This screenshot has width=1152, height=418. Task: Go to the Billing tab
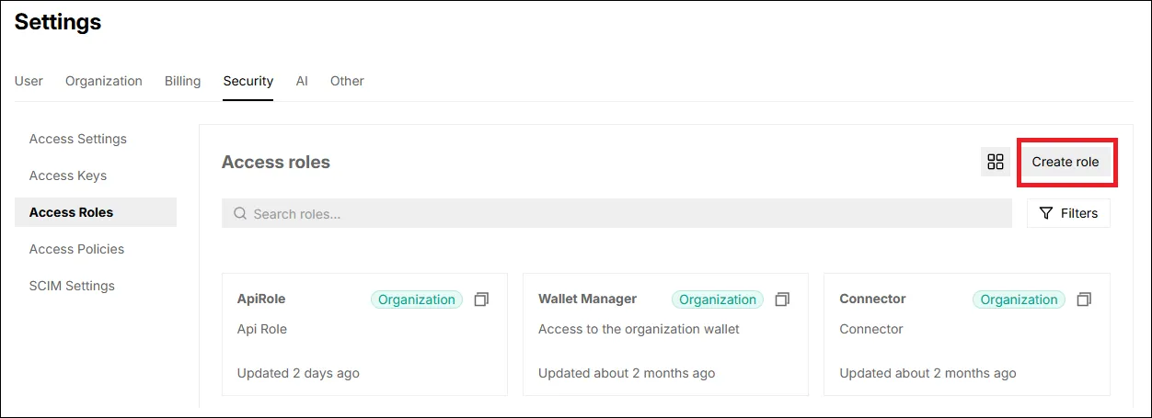[x=182, y=81]
